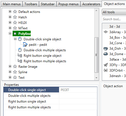Select Raster Image in the tree
The image size is (126, 116).
tap(28, 67)
